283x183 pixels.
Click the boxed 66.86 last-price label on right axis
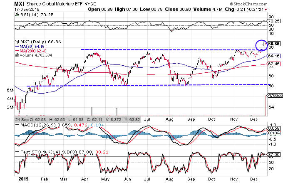[274, 44]
